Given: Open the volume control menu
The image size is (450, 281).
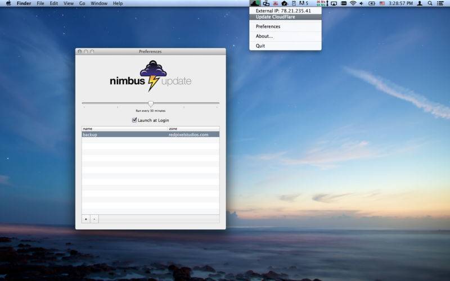Looking at the screenshot, I should pos(362,3).
